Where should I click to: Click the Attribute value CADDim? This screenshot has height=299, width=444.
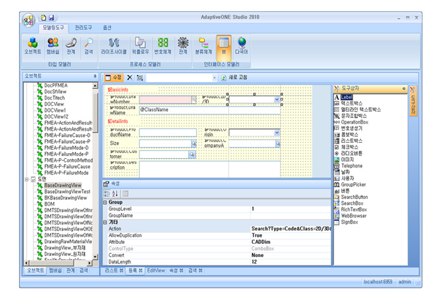click(261, 242)
